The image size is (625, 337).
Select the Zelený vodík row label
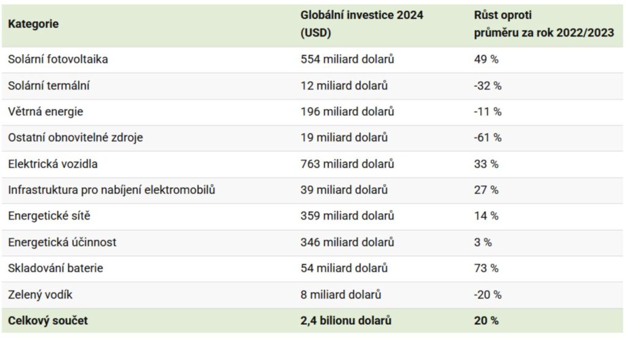click(41, 294)
